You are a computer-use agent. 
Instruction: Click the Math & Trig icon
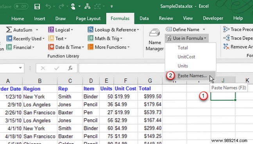click(90, 38)
